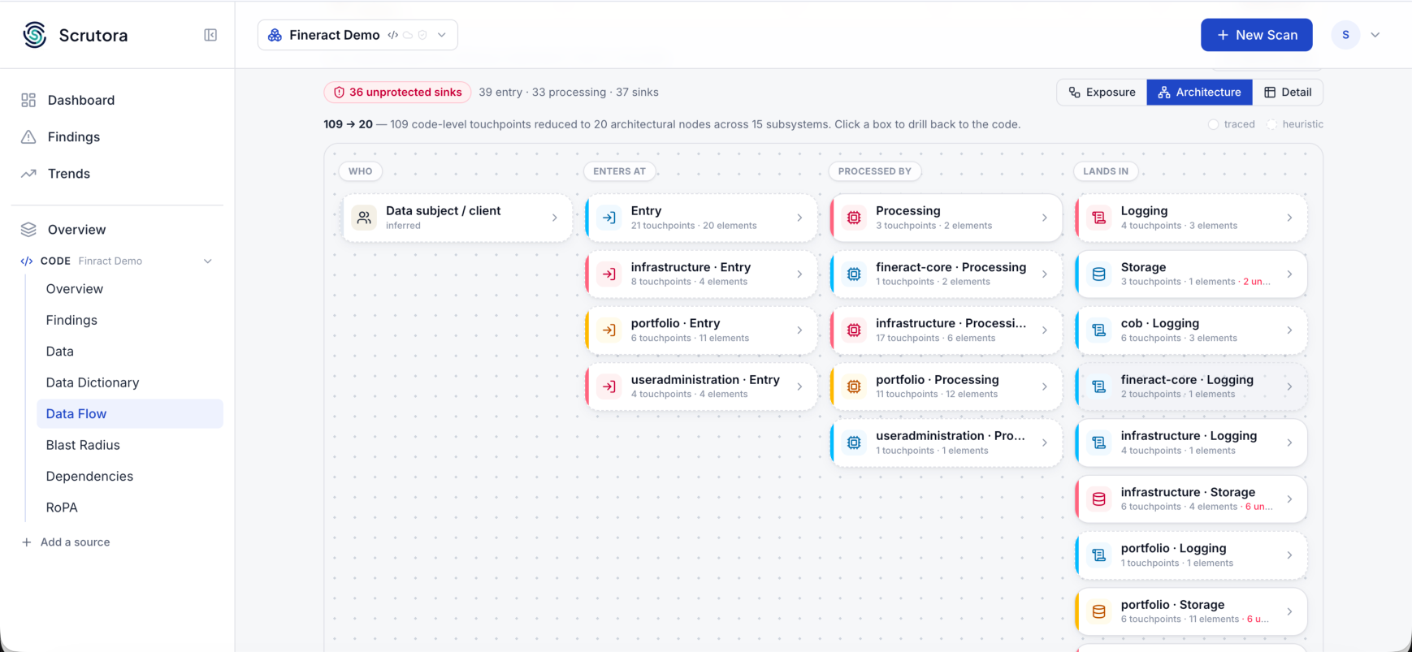Click the Findings warning triangle icon
The width and height of the screenshot is (1412, 652).
tap(28, 136)
